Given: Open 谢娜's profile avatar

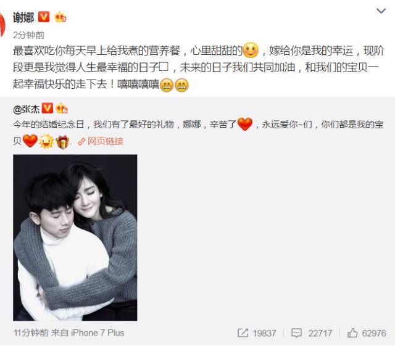Looking at the screenshot, I should coord(2,25).
